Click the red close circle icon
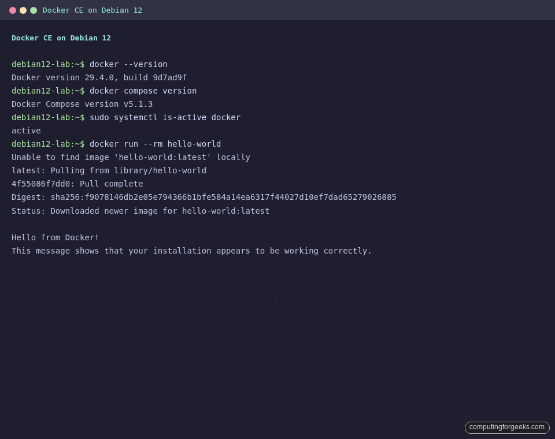The width and height of the screenshot is (555, 439). [x=13, y=10]
